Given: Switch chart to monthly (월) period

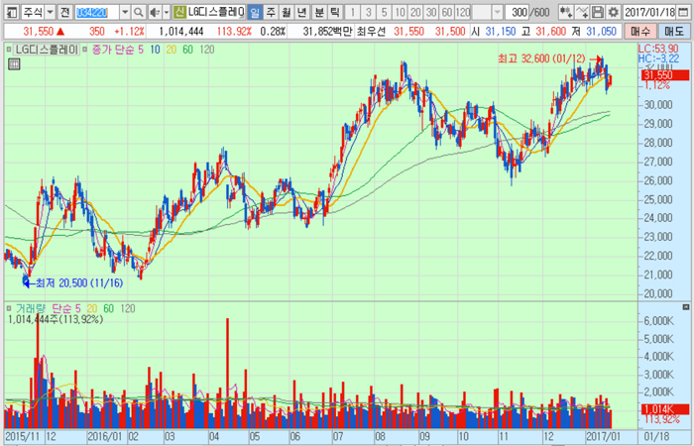Looking at the screenshot, I should coord(288,12).
